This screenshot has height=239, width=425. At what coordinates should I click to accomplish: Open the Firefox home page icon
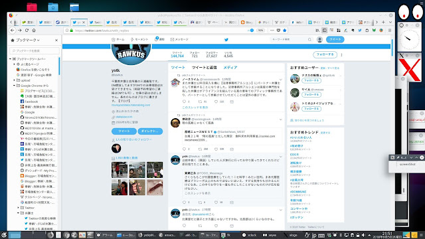pyautogui.click(x=34, y=31)
